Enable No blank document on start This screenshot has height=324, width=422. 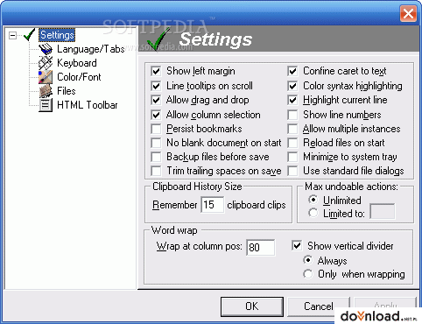pyautogui.click(x=156, y=143)
